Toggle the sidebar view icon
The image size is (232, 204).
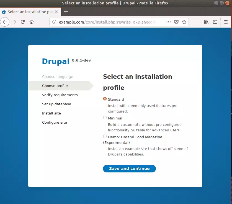[215, 22]
